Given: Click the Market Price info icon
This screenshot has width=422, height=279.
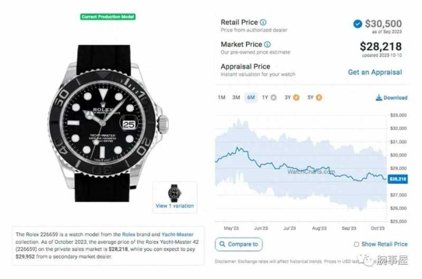Looking at the screenshot, I should [267, 44].
